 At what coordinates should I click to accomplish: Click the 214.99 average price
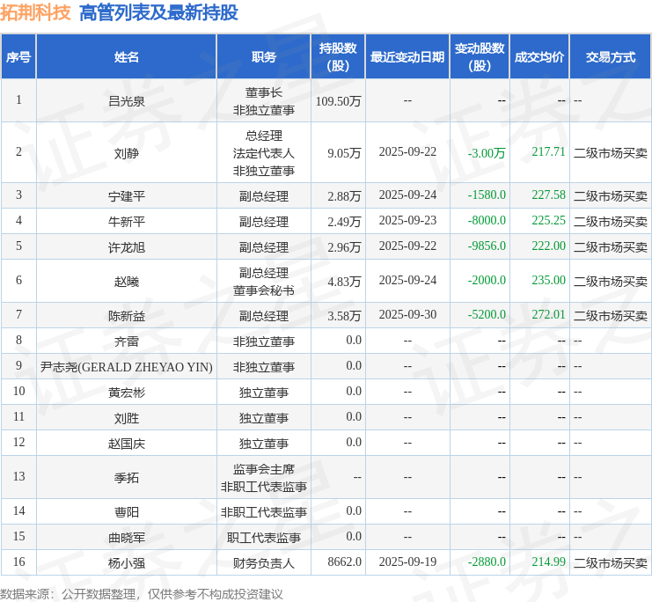[548, 562]
